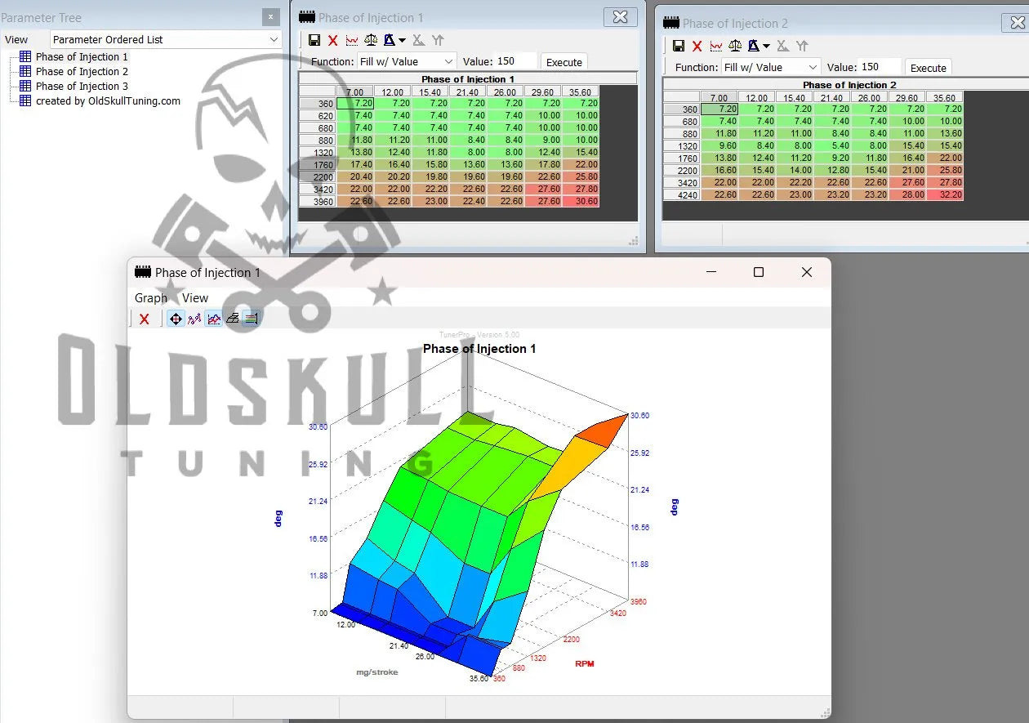1029x723 pixels.
Task: Click Value field in Phase of Injection 1
Action: (x=516, y=61)
